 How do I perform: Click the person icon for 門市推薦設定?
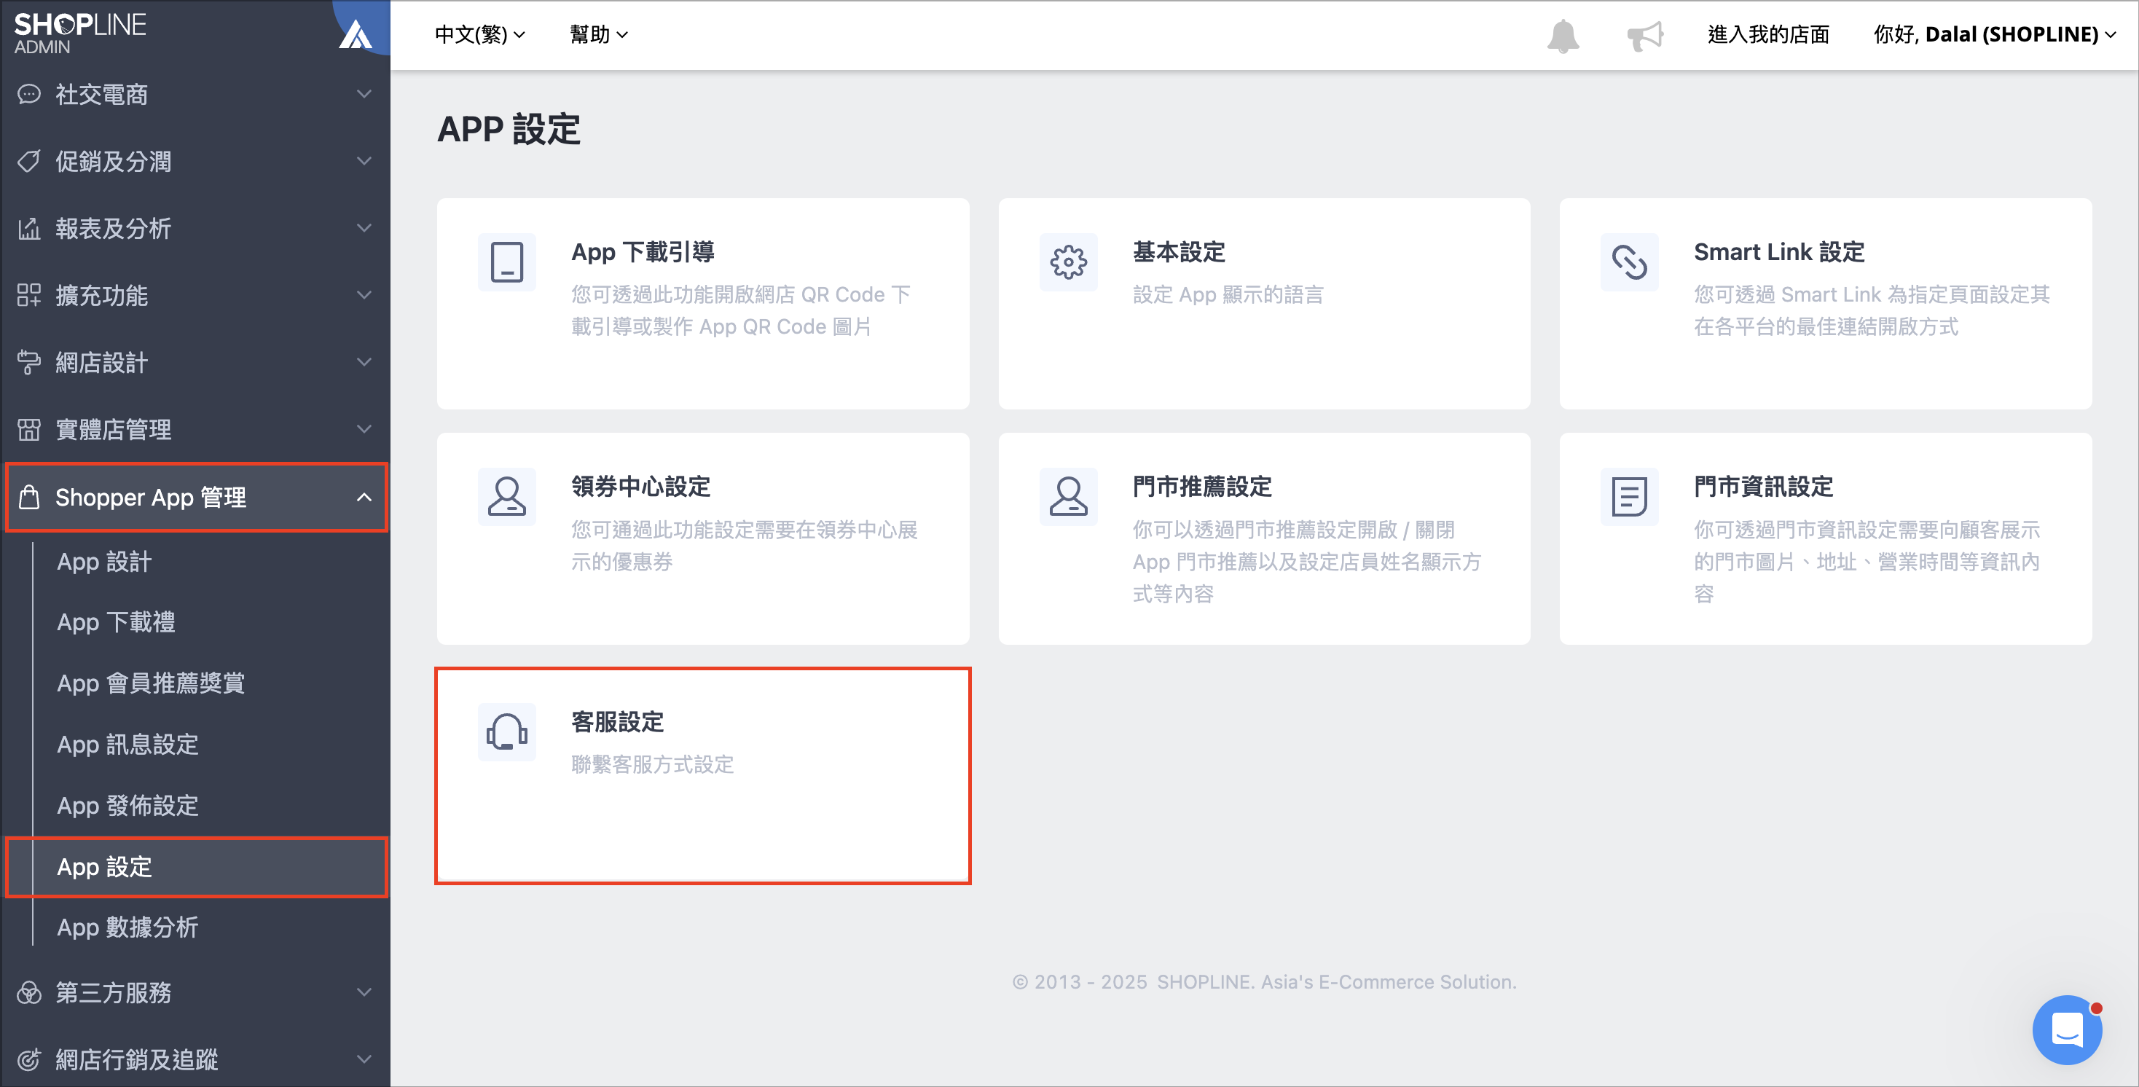pyautogui.click(x=1068, y=497)
